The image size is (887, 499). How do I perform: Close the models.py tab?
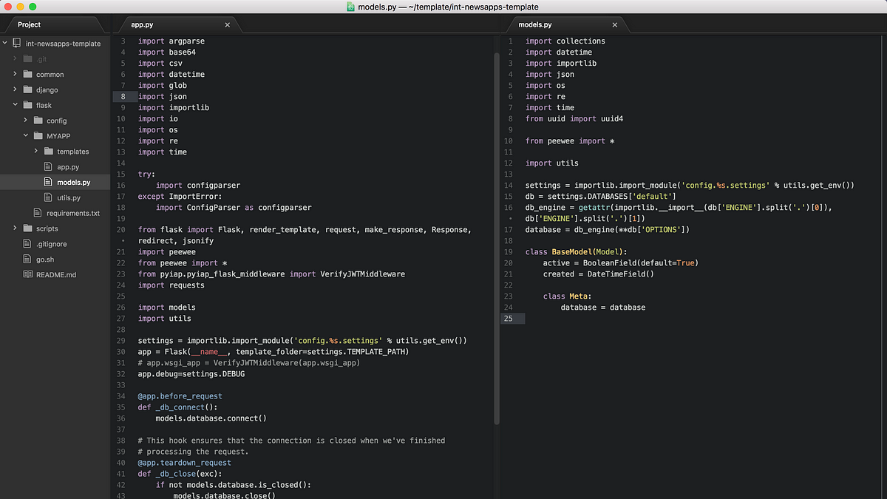point(614,24)
